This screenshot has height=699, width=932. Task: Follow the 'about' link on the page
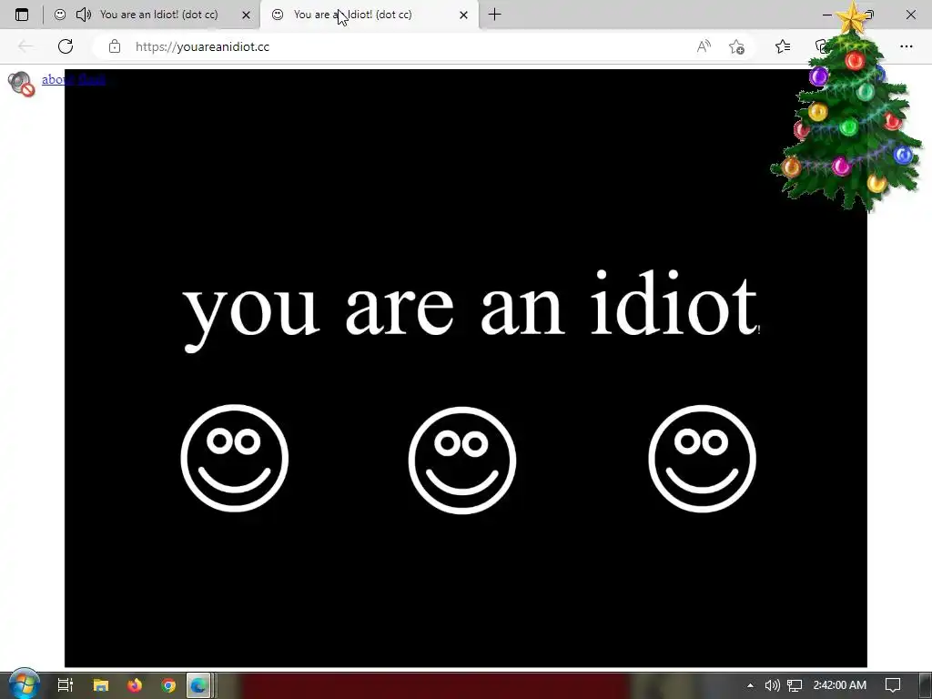73,79
